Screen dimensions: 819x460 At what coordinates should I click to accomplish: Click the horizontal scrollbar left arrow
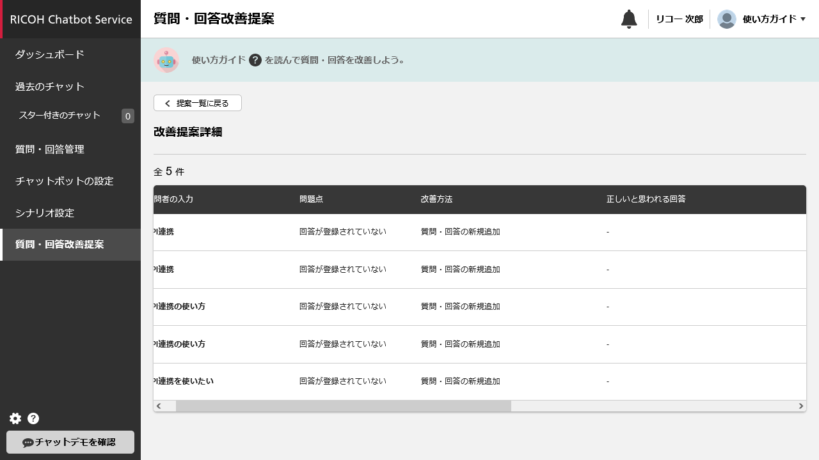coord(159,406)
